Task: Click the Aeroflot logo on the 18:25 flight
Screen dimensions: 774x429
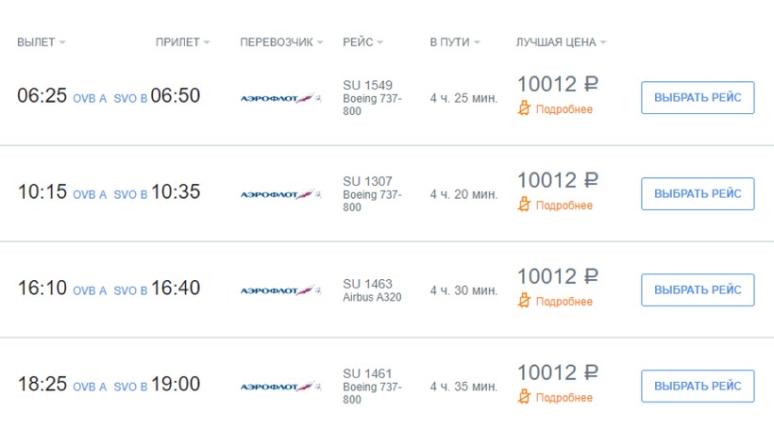Action: pyautogui.click(x=280, y=387)
